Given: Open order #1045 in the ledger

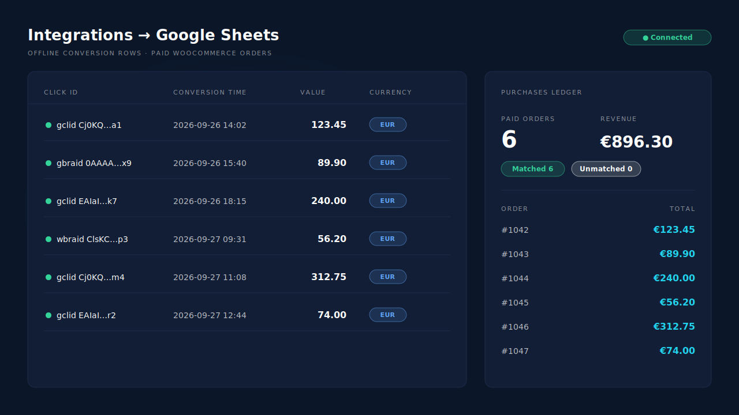Looking at the screenshot, I should point(515,303).
